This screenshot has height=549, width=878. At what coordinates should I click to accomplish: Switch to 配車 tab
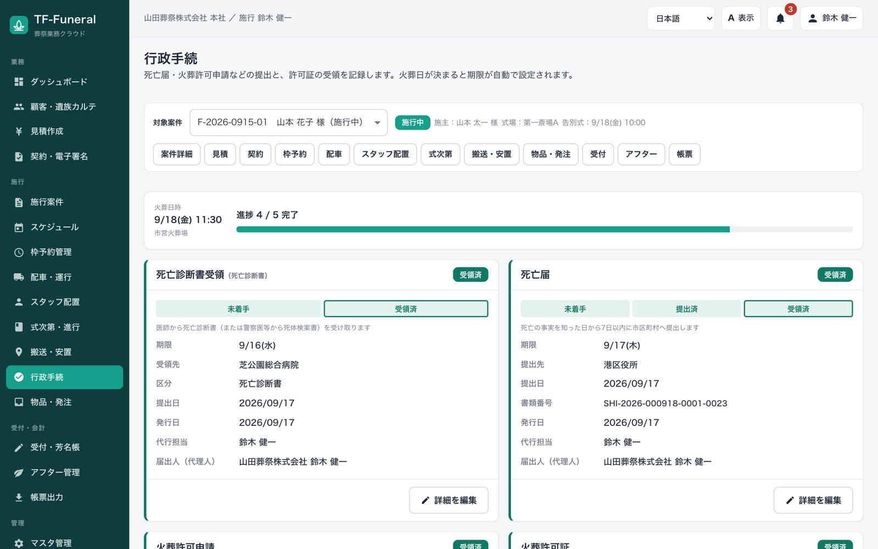click(x=334, y=154)
